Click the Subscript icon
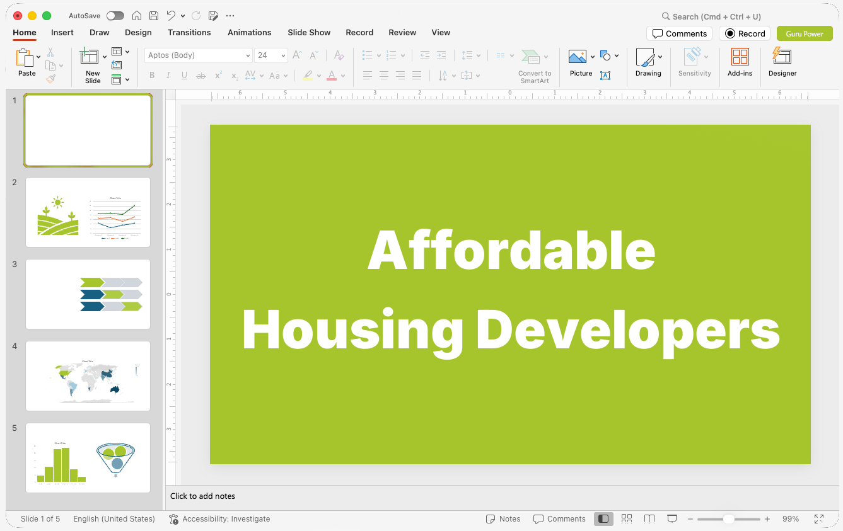Image resolution: width=843 pixels, height=531 pixels. pyautogui.click(x=235, y=76)
